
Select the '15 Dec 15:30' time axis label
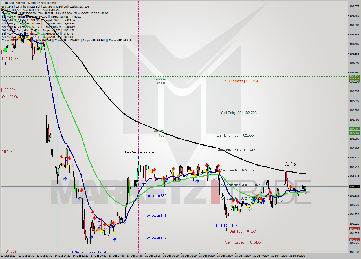[x=134, y=256]
